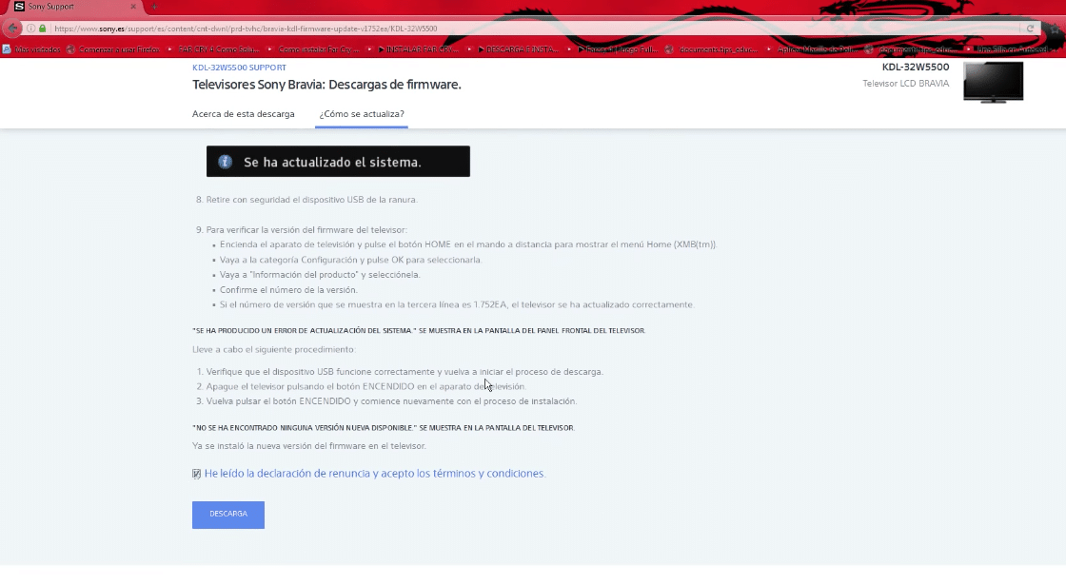Click the Bravia TV product thumbnail
1066x585 pixels.
click(993, 83)
